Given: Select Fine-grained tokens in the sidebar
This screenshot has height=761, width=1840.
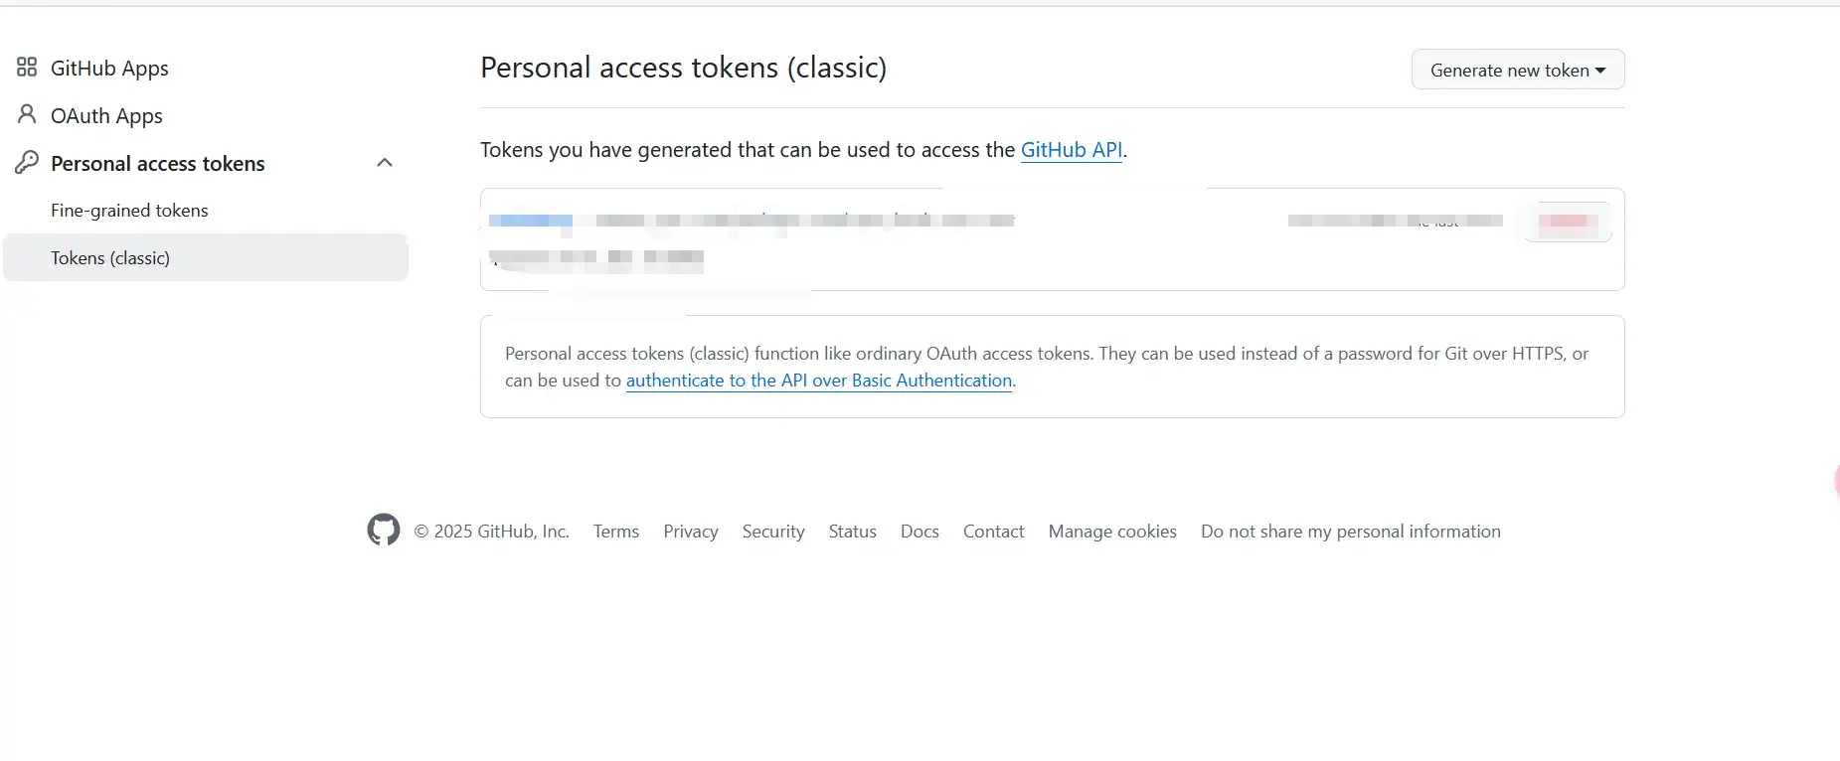Looking at the screenshot, I should tap(129, 211).
